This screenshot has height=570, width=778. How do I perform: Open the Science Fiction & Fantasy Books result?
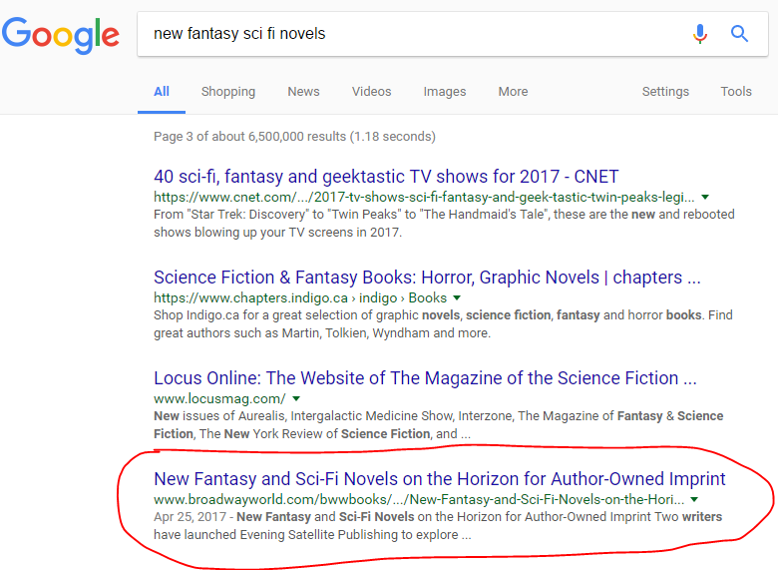427,278
